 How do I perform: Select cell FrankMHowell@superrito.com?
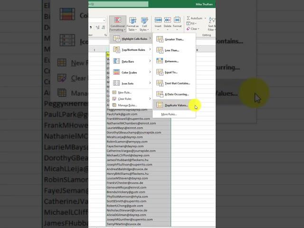[138, 119]
